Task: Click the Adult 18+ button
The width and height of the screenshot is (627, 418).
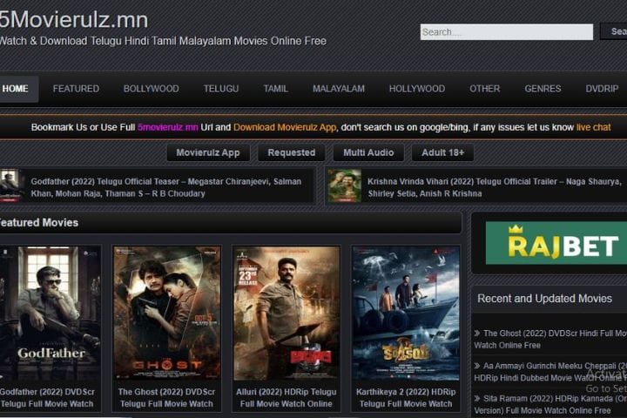Action: click(442, 152)
